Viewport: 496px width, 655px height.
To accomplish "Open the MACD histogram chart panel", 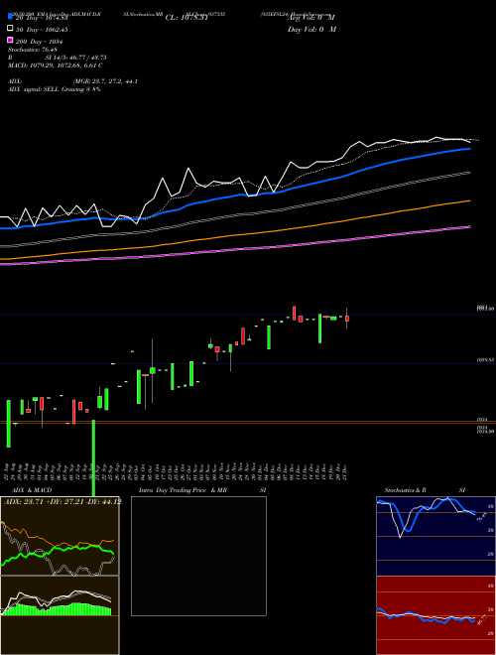I will click(60, 615).
